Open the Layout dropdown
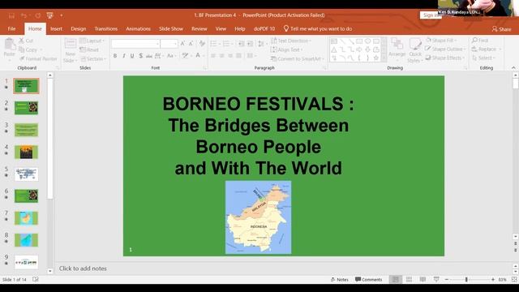This screenshot has width=519, height=292. tap(92, 41)
